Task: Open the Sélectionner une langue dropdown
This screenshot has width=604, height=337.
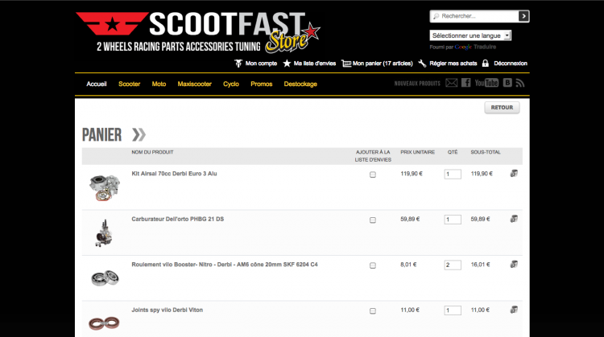Action: pyautogui.click(x=471, y=35)
